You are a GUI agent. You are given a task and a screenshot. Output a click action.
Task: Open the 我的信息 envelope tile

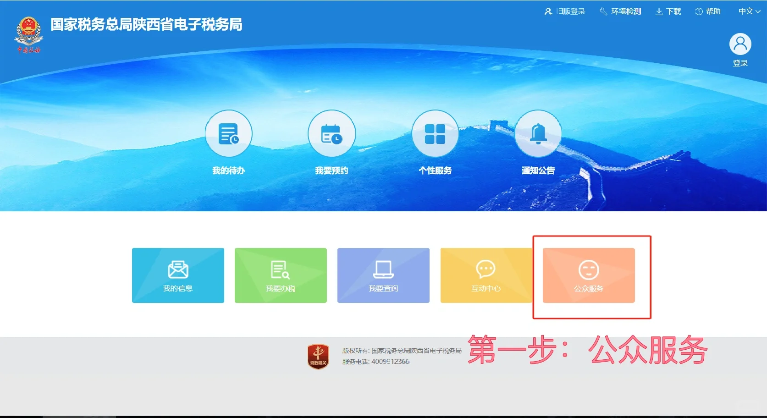[x=178, y=275]
